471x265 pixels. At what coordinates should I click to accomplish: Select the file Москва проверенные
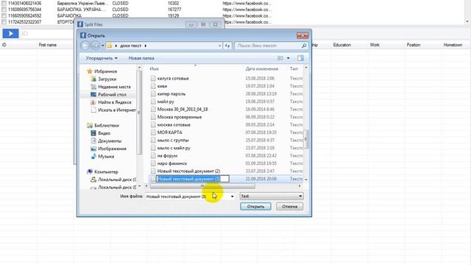click(180, 117)
